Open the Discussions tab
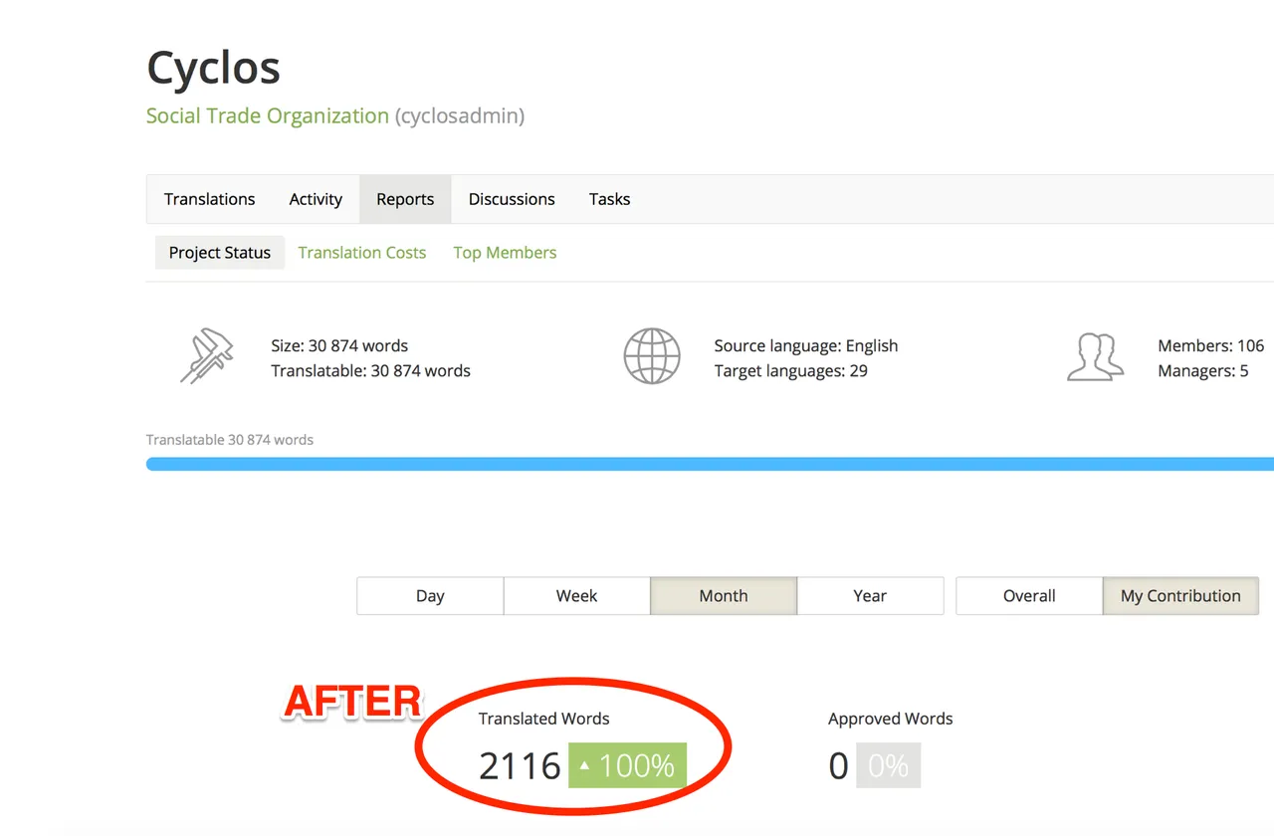This screenshot has width=1274, height=836. (x=512, y=199)
